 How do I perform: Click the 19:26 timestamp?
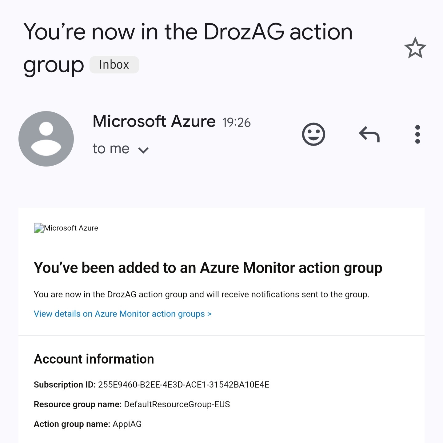[x=236, y=123]
